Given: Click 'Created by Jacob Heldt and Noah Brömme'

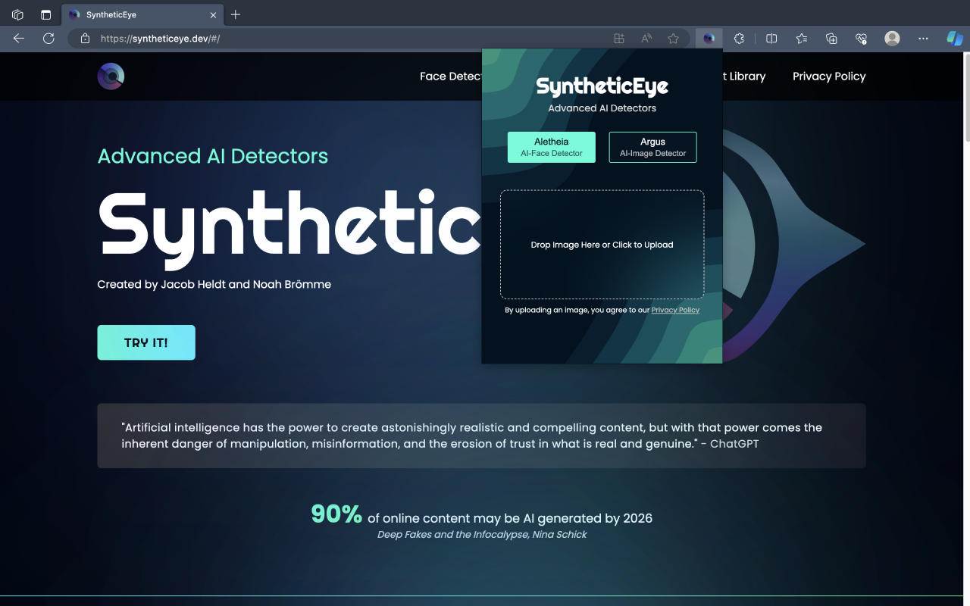Looking at the screenshot, I should (x=214, y=284).
